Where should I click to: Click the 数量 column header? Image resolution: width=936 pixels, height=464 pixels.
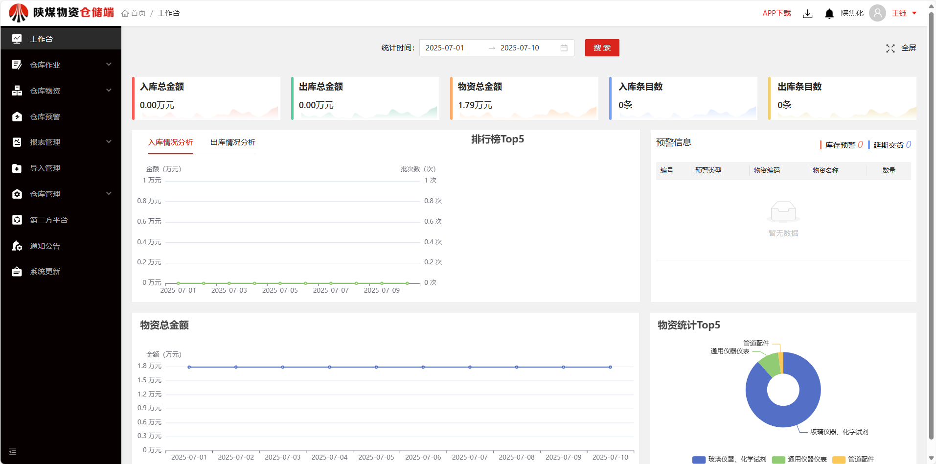[889, 170]
